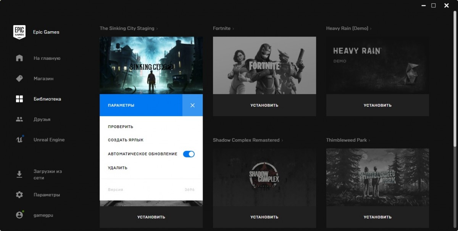Click Установить under Thimbleweed Park
Viewport: 458px width, 231px height.
coord(377,217)
